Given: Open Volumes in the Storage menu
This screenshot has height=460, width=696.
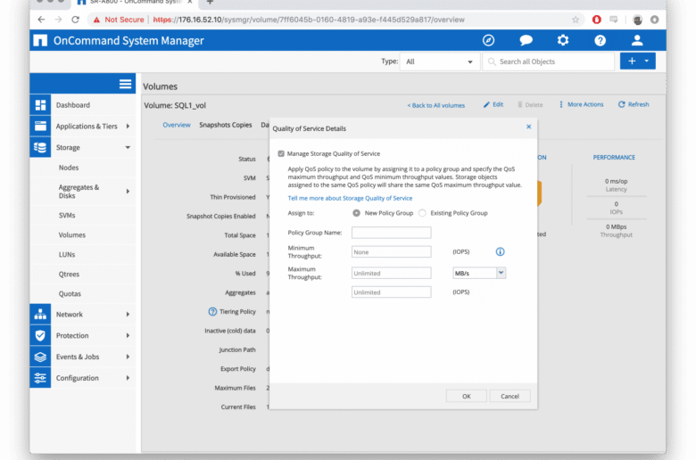Looking at the screenshot, I should coord(72,234).
